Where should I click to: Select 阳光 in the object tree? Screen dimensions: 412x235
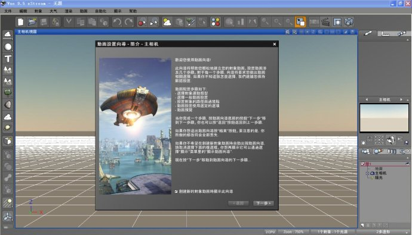[379, 178]
